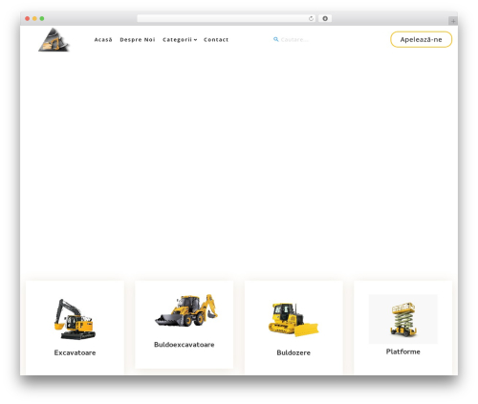Click the blue search magnifier icon

276,39
